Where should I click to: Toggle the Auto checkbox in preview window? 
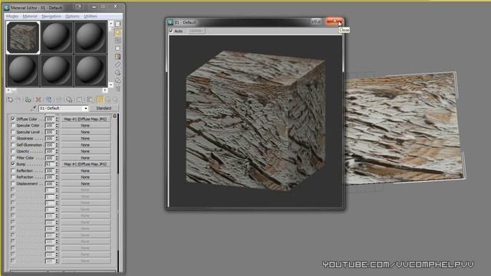(171, 31)
